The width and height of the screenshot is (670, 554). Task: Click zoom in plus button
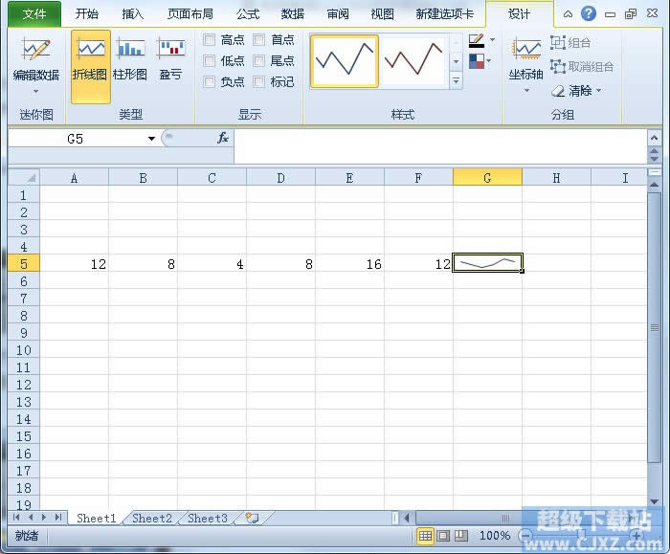(636, 535)
